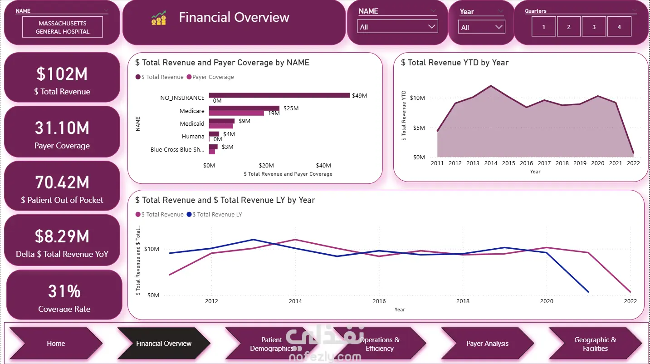Click the Medicare axis label
Image resolution: width=650 pixels, height=364 pixels.
click(192, 111)
